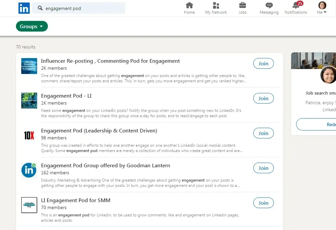Expand the Me dropdown arrow
Viewport: 336px width, 230px height.
(x=325, y=12)
